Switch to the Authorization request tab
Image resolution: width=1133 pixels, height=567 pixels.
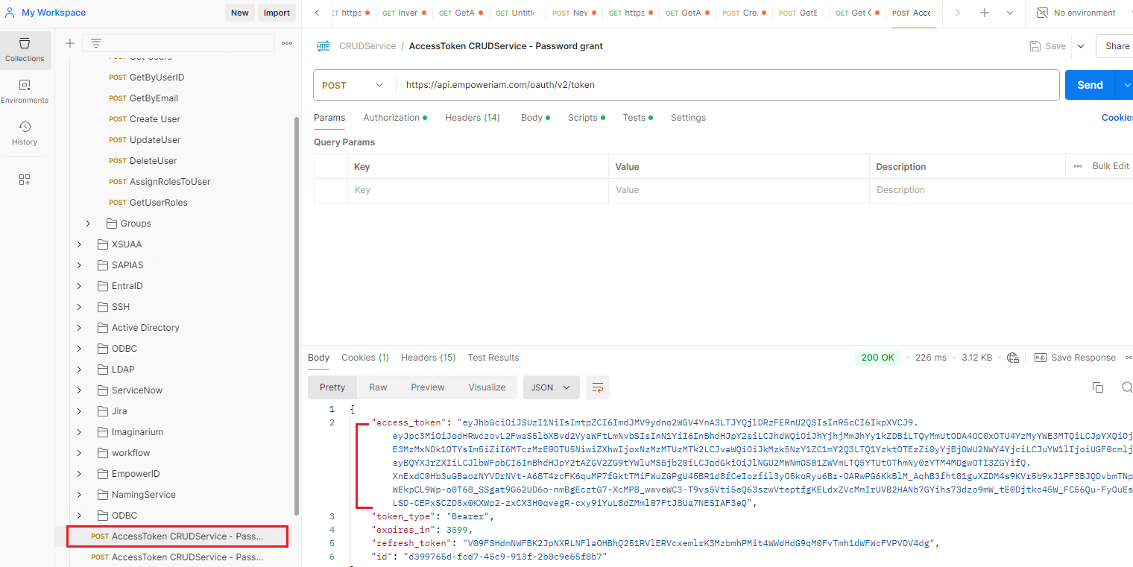pos(395,118)
